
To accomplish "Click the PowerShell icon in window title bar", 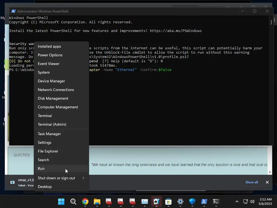I will pos(14,11).
